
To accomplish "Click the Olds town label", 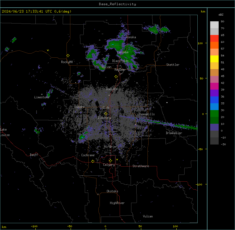I will coord(106,108).
